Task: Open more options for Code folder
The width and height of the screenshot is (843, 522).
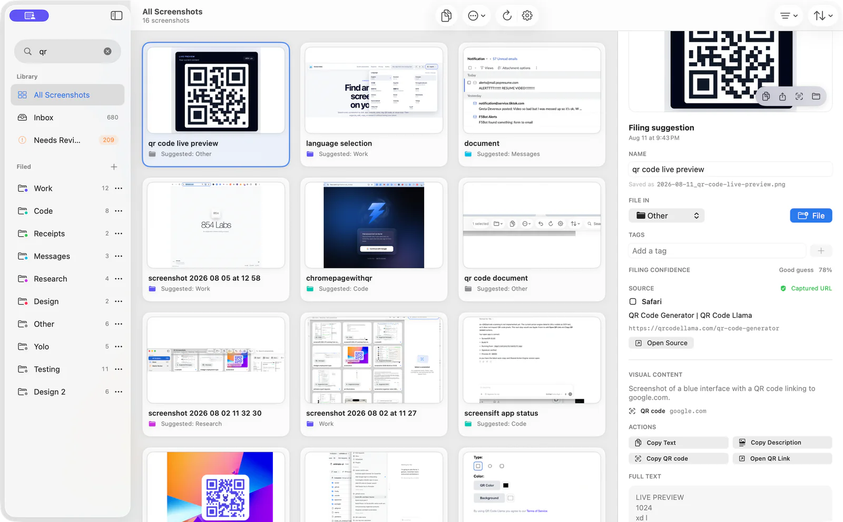Action: (119, 211)
